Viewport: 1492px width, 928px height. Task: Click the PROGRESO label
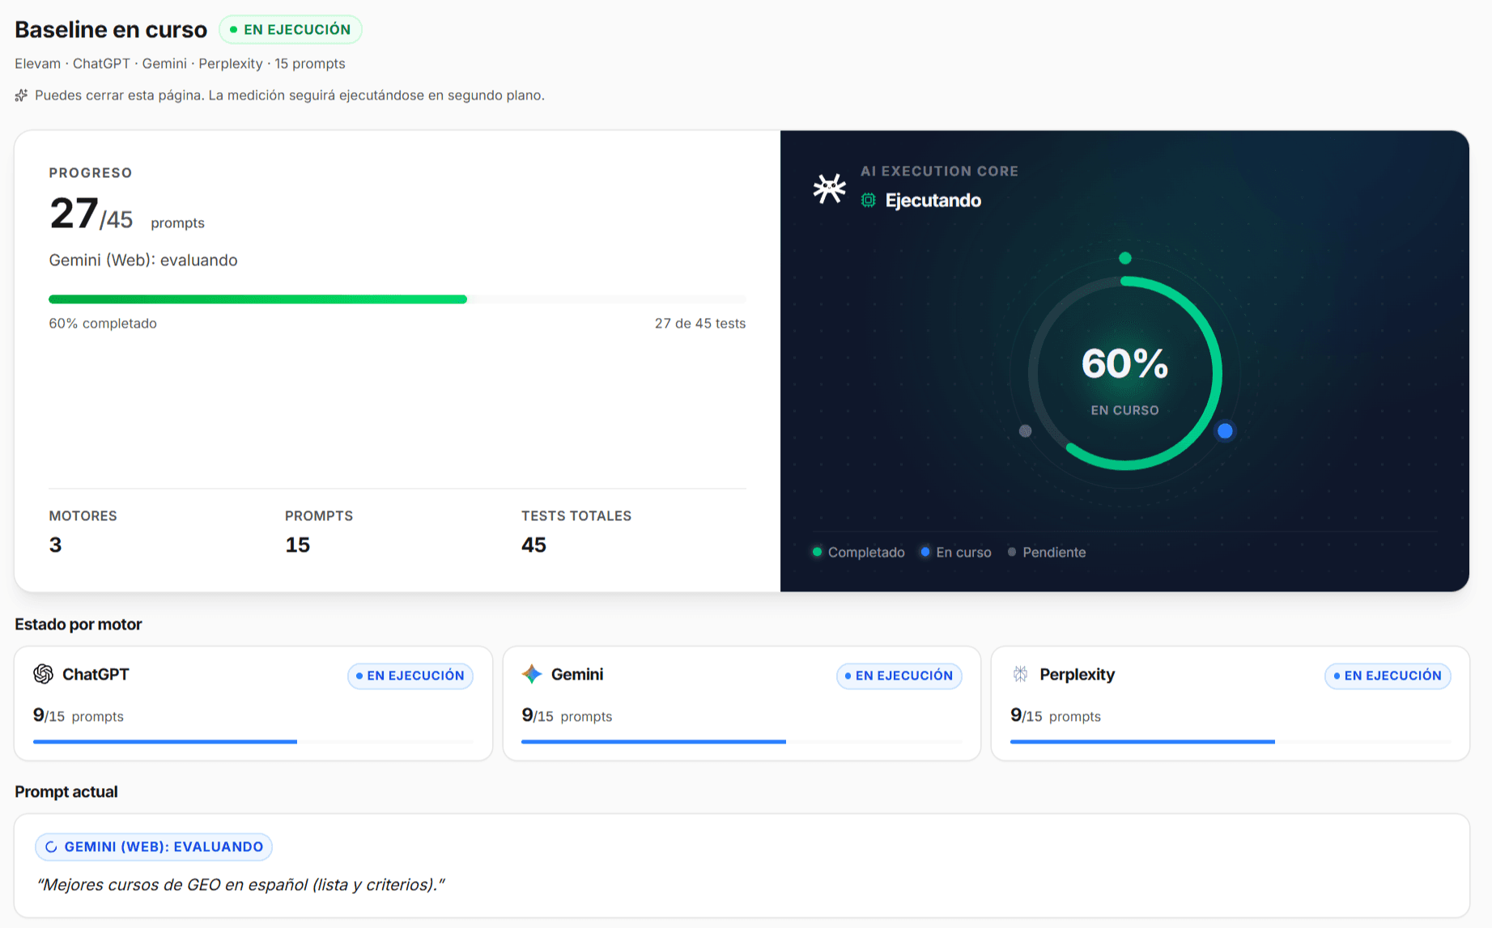click(91, 173)
